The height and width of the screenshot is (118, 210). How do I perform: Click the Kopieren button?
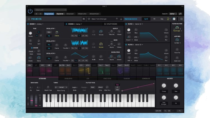[x=60, y=13]
